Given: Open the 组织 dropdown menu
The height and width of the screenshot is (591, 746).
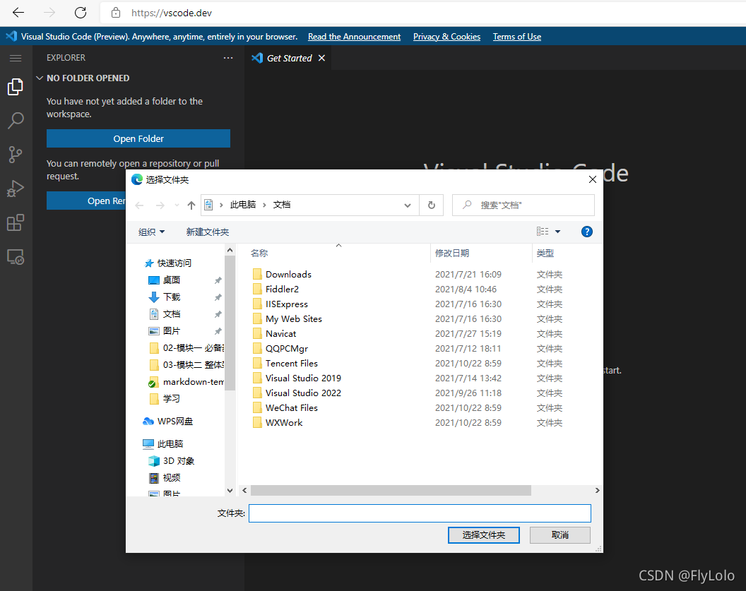Looking at the screenshot, I should pos(151,232).
